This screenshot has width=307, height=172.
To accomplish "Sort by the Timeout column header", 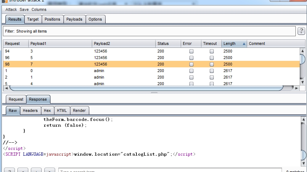I will (x=212, y=43).
